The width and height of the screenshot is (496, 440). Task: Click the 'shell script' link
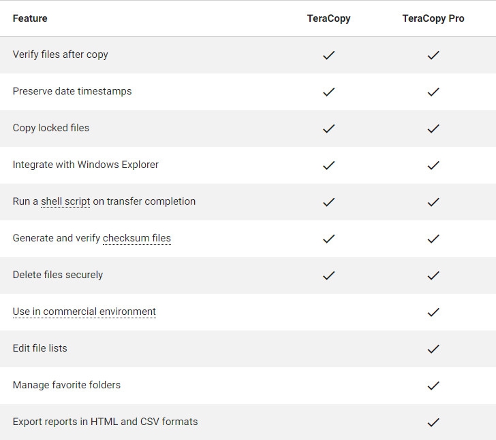tap(65, 201)
